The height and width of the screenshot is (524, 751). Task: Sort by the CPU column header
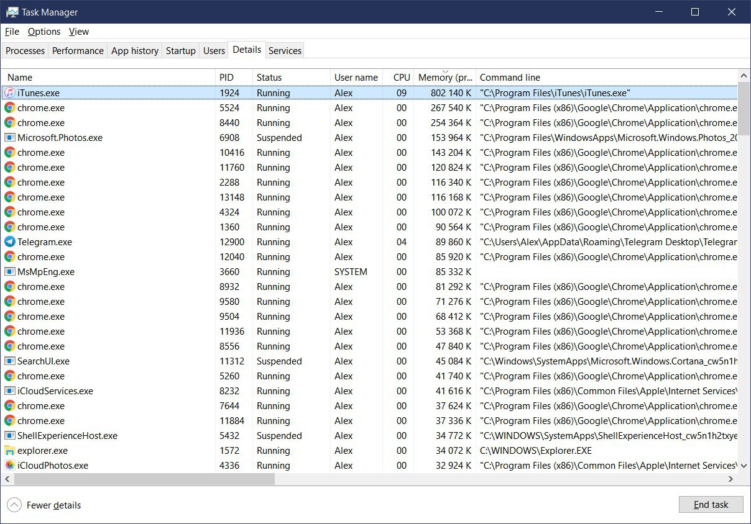(399, 78)
